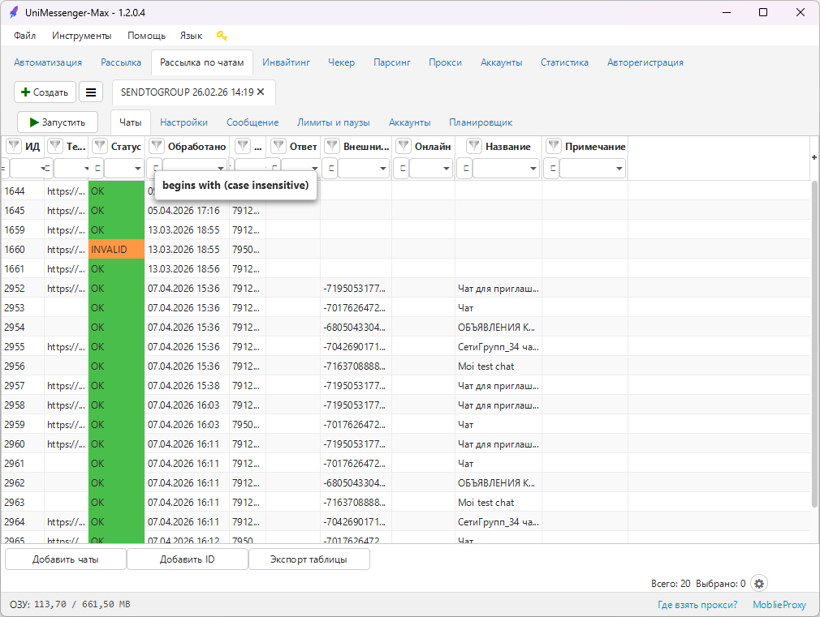Image resolution: width=820 pixels, height=617 pixels.
Task: Click the table's vertical scrollbar
Action: (x=814, y=344)
